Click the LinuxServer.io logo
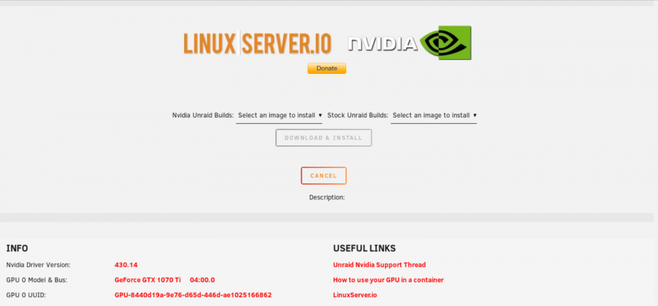Viewport: 658px width, 306px height. point(257,43)
